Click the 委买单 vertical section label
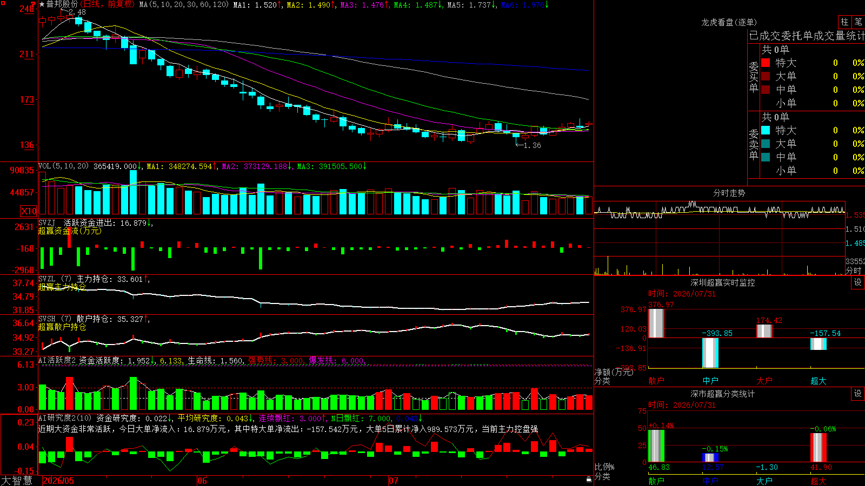The width and height of the screenshot is (865, 486). coord(754,77)
